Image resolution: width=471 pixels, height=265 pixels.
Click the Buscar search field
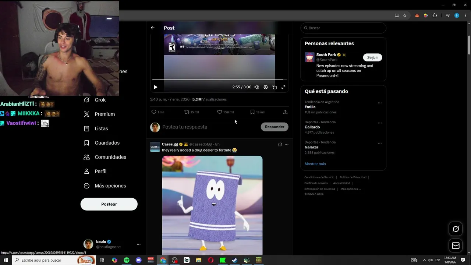point(343,28)
